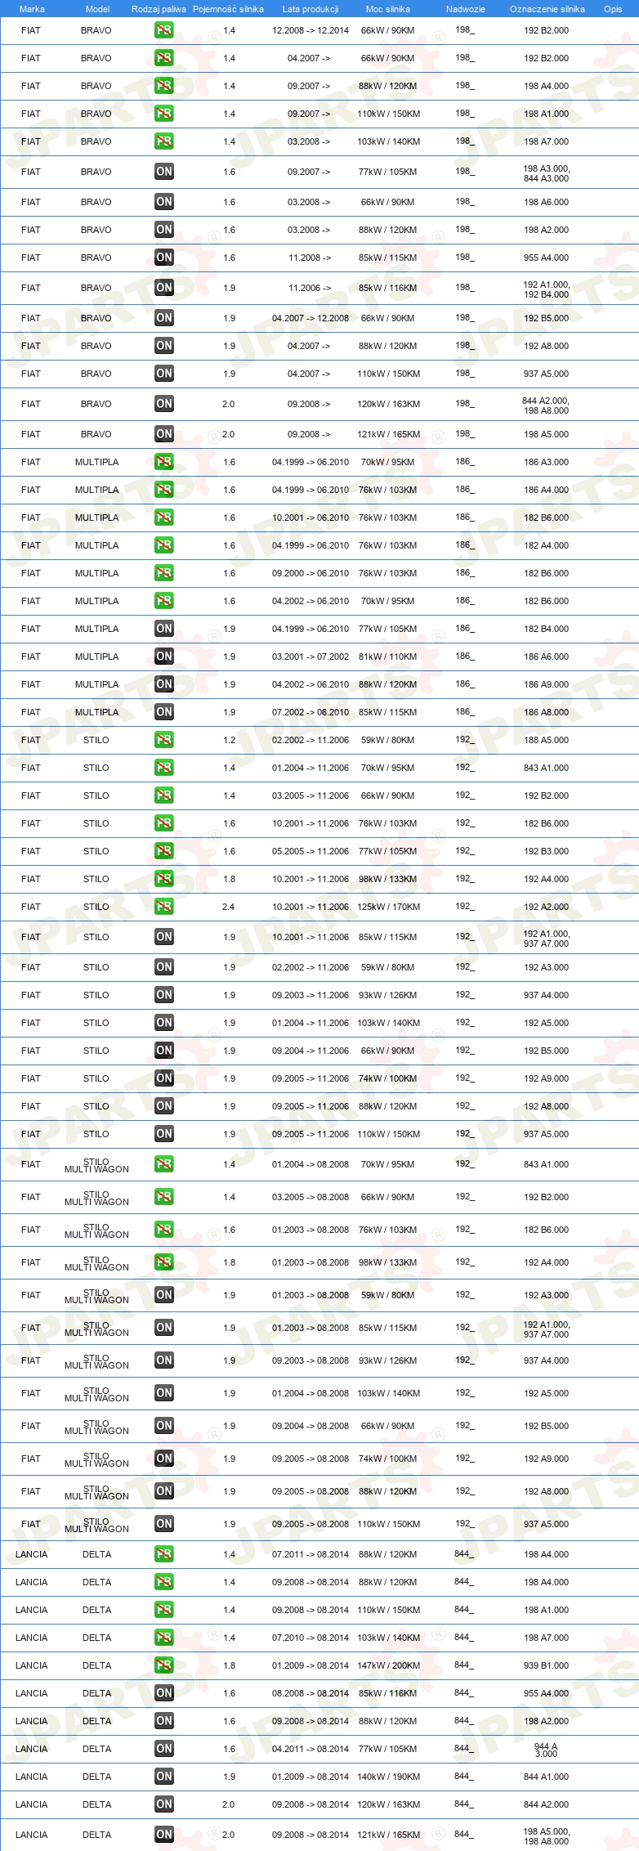The image size is (639, 1851).
Task: Click the Oznaczenie silnika column header
Action: (547, 9)
